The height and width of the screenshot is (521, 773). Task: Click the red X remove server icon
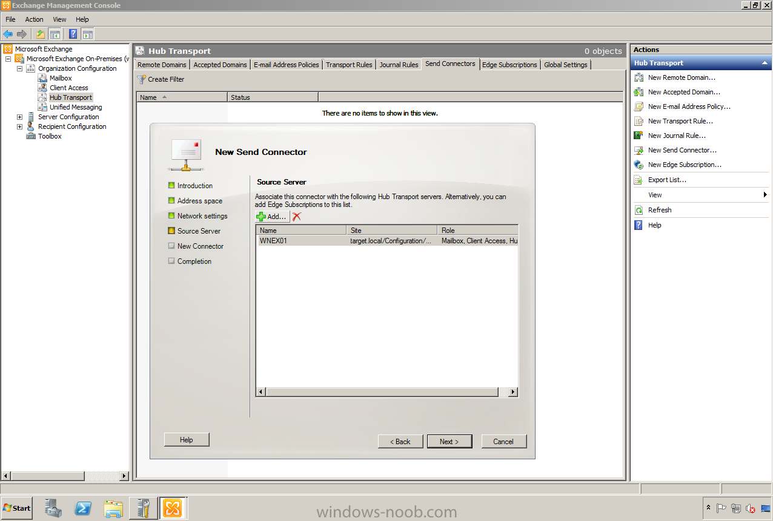tap(296, 216)
